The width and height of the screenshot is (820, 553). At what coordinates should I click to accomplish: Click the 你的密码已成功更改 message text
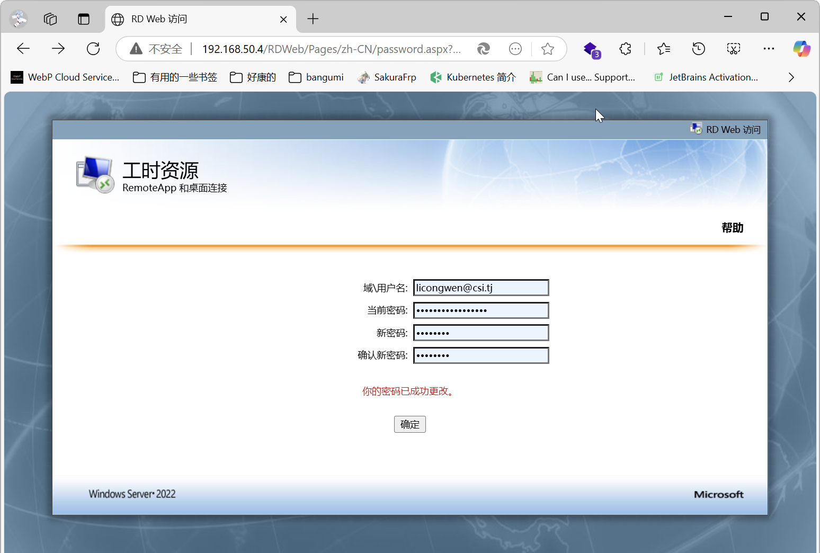[x=409, y=391]
